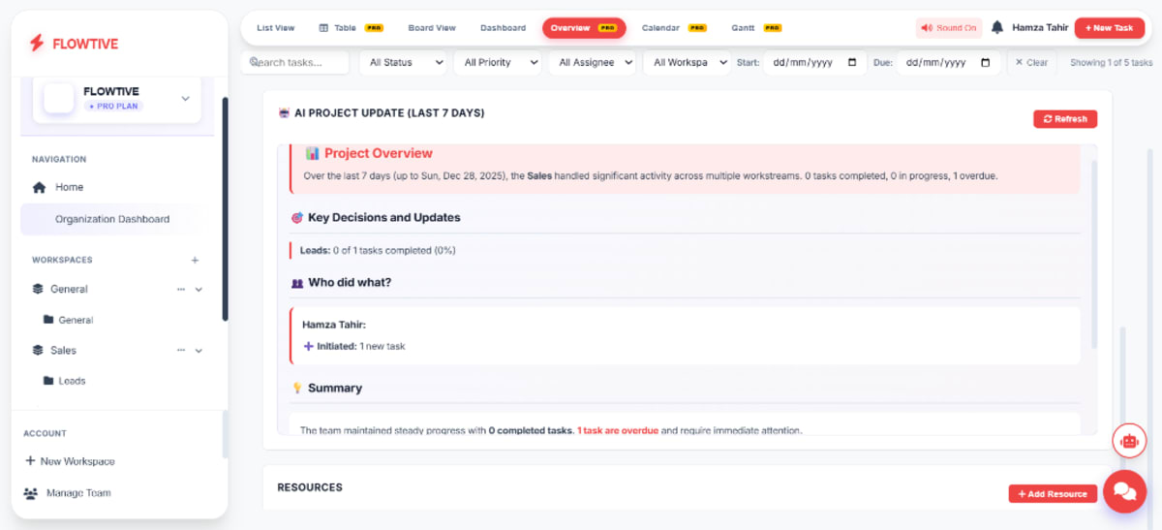Click the General workspace layers icon

click(x=38, y=289)
